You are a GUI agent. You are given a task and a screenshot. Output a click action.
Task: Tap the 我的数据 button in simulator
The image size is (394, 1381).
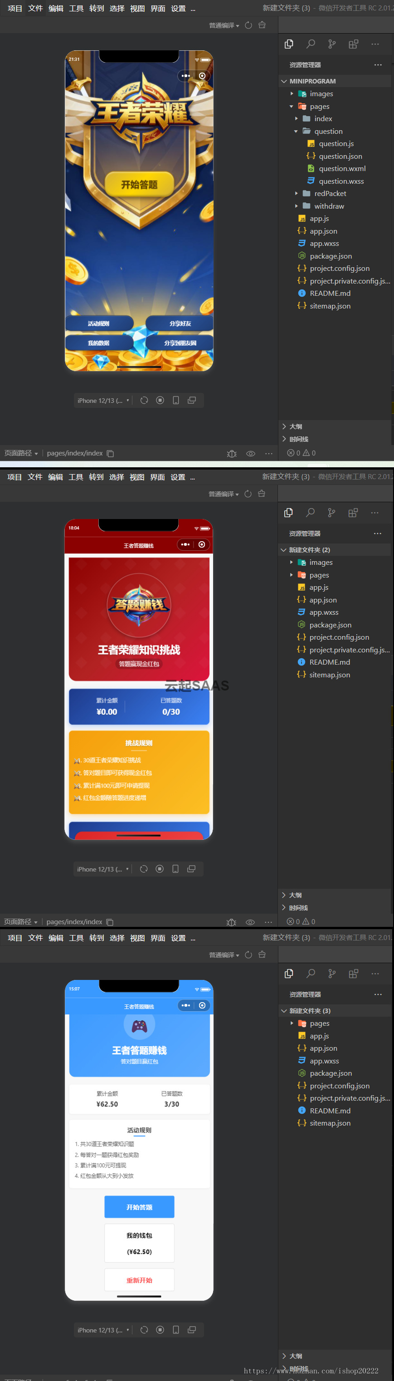[x=99, y=343]
